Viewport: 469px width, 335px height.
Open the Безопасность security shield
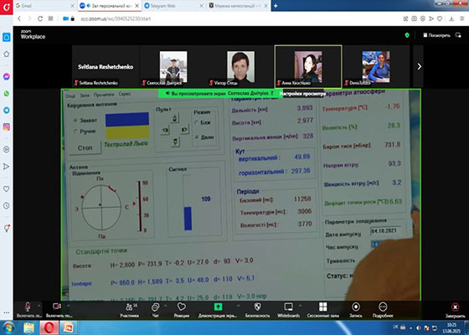coord(257,310)
